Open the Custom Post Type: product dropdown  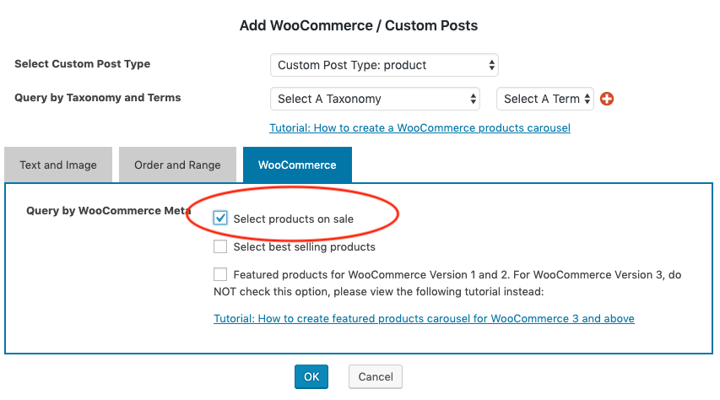[x=385, y=65]
